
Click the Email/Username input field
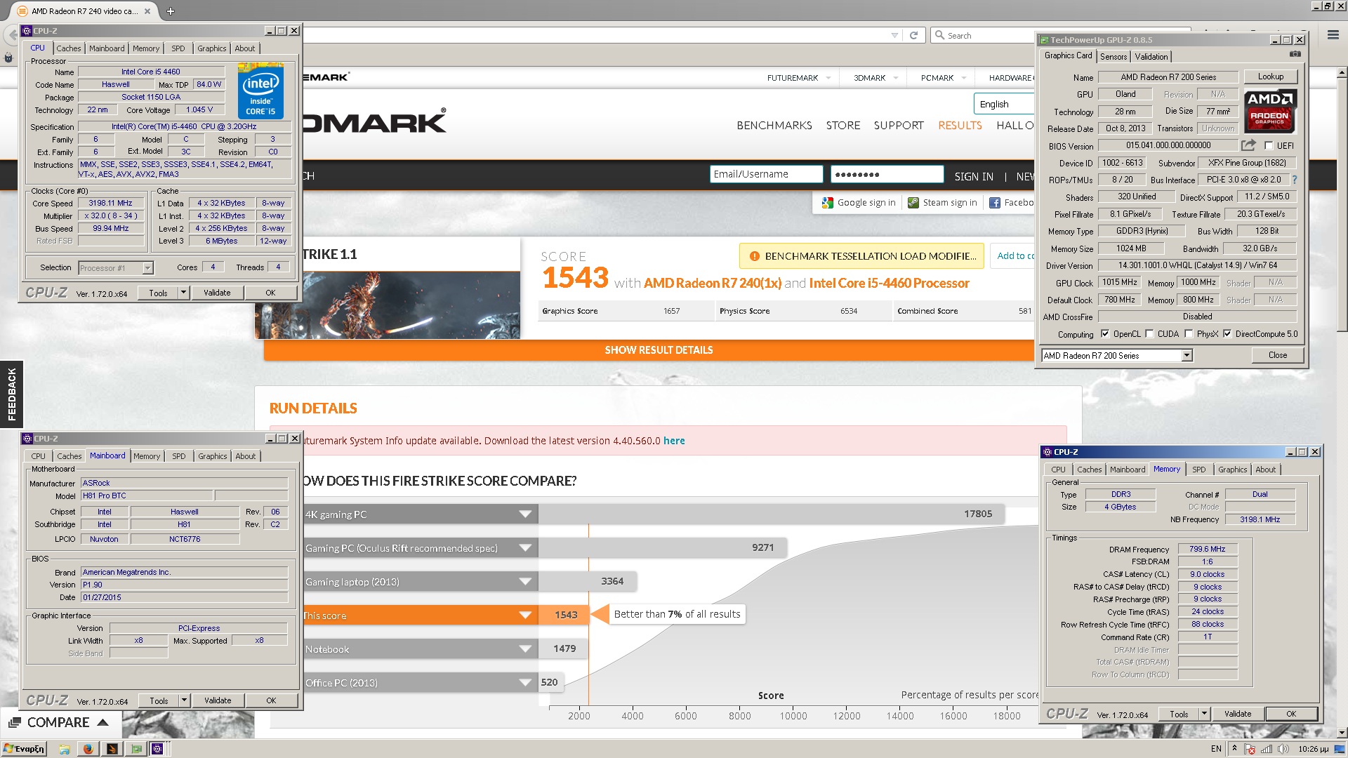pyautogui.click(x=766, y=174)
